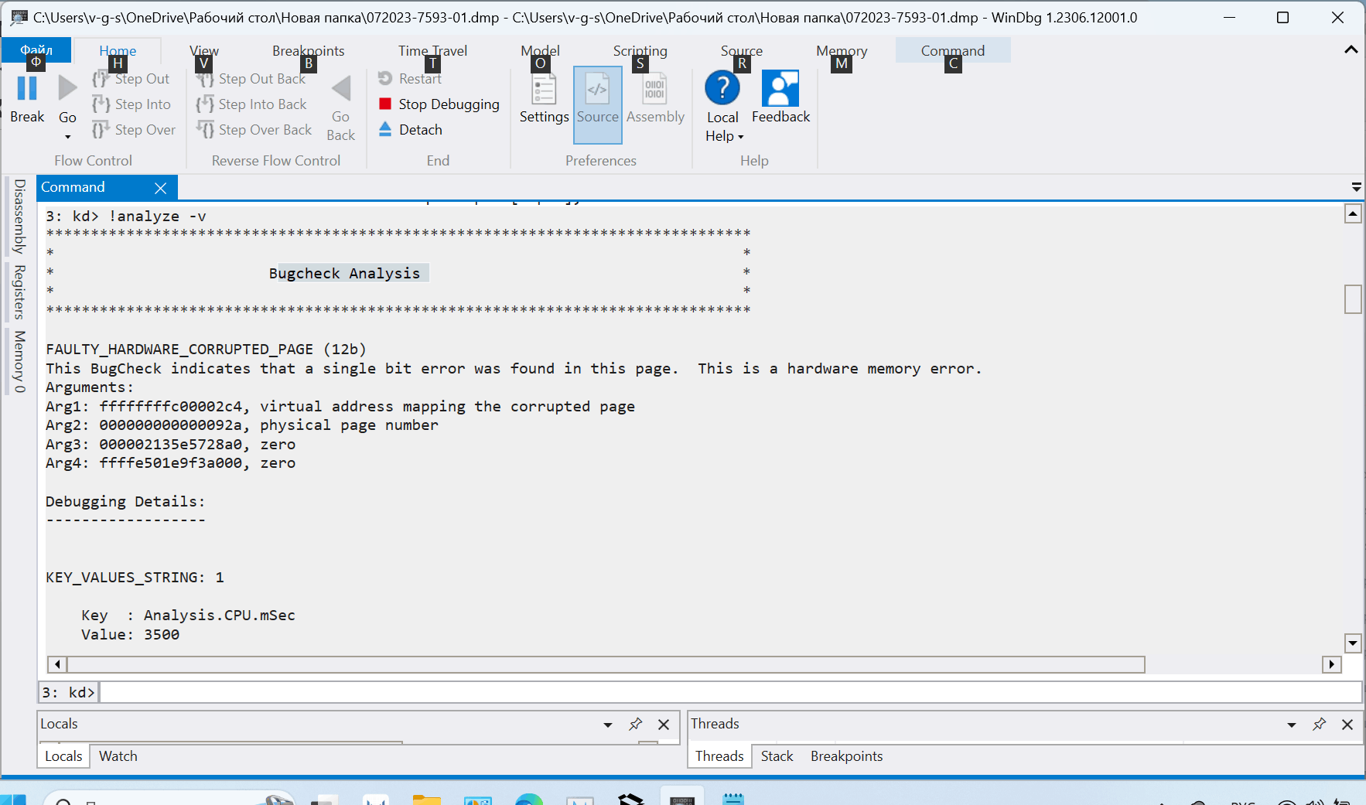1366x805 pixels.
Task: Collapse the ribbon with the chevron
Action: [1351, 49]
